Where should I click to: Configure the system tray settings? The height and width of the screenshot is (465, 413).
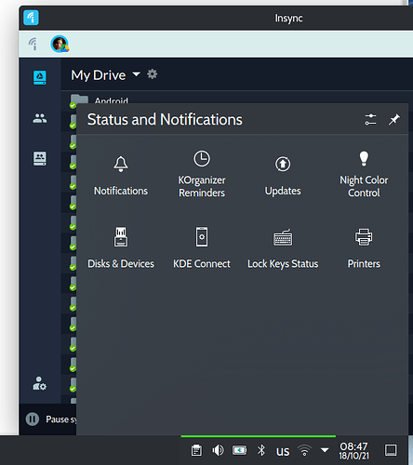370,119
